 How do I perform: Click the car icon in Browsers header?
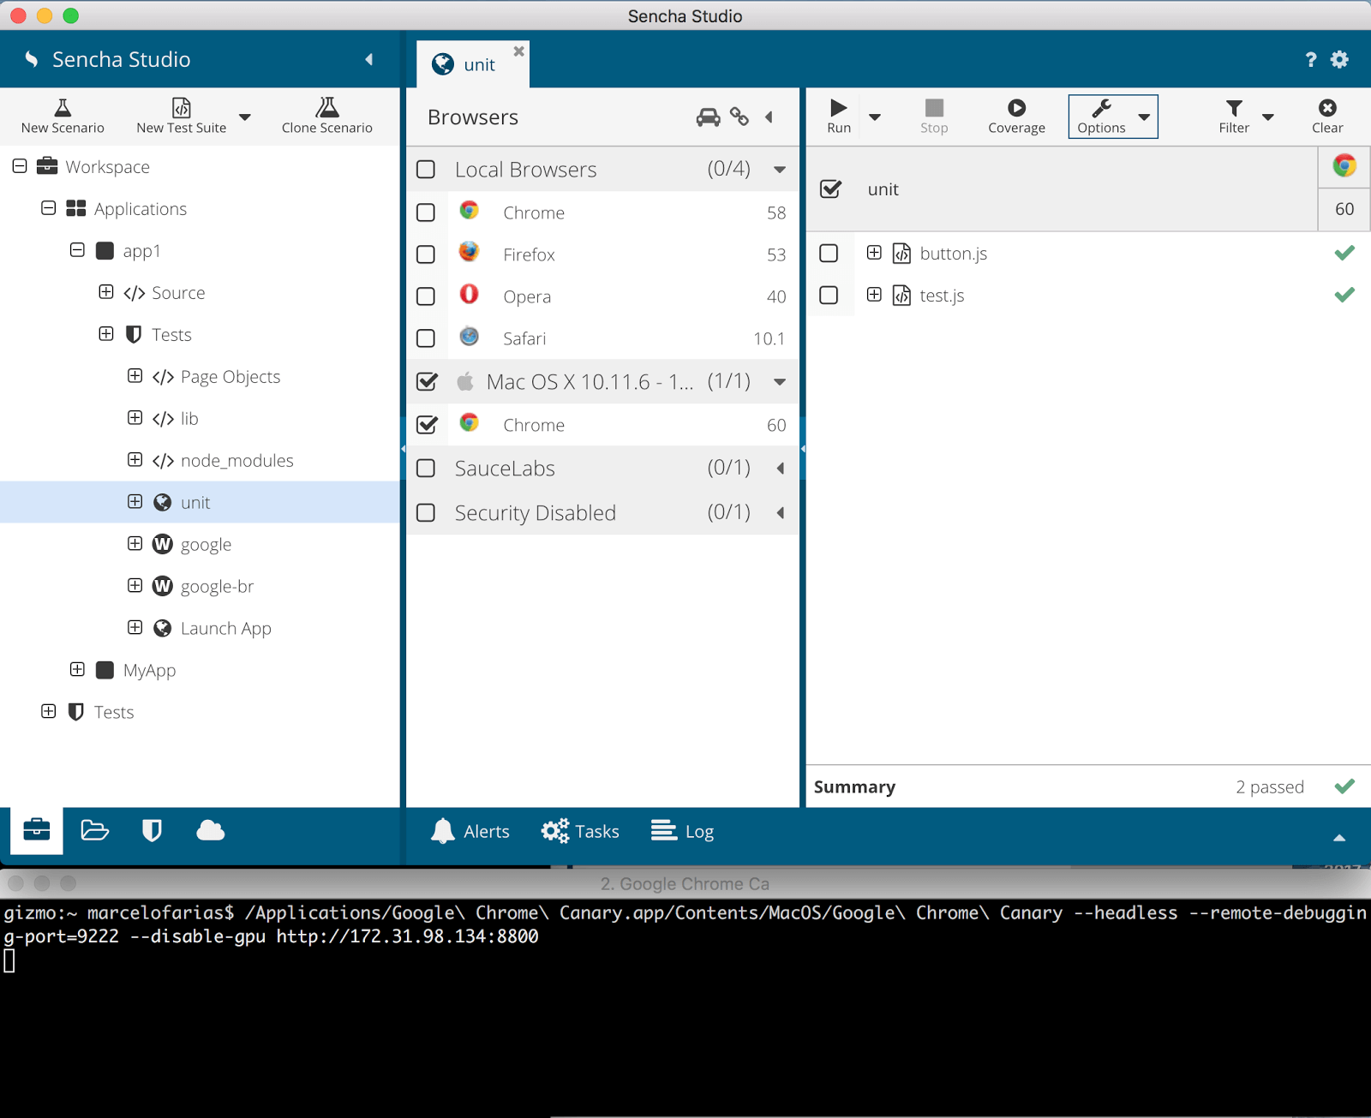pos(708,117)
